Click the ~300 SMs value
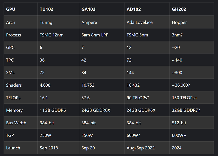This screenshot has width=218, height=156. [177, 73]
